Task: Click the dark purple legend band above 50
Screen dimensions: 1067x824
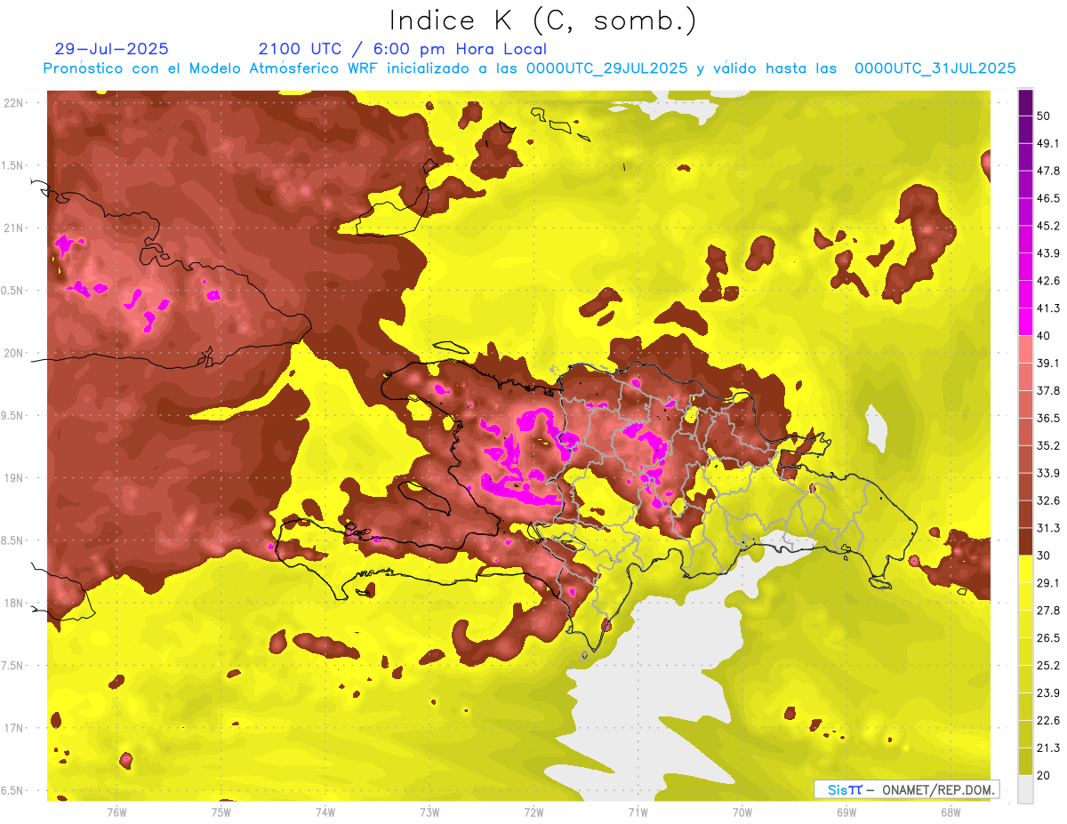Action: coord(1026,102)
